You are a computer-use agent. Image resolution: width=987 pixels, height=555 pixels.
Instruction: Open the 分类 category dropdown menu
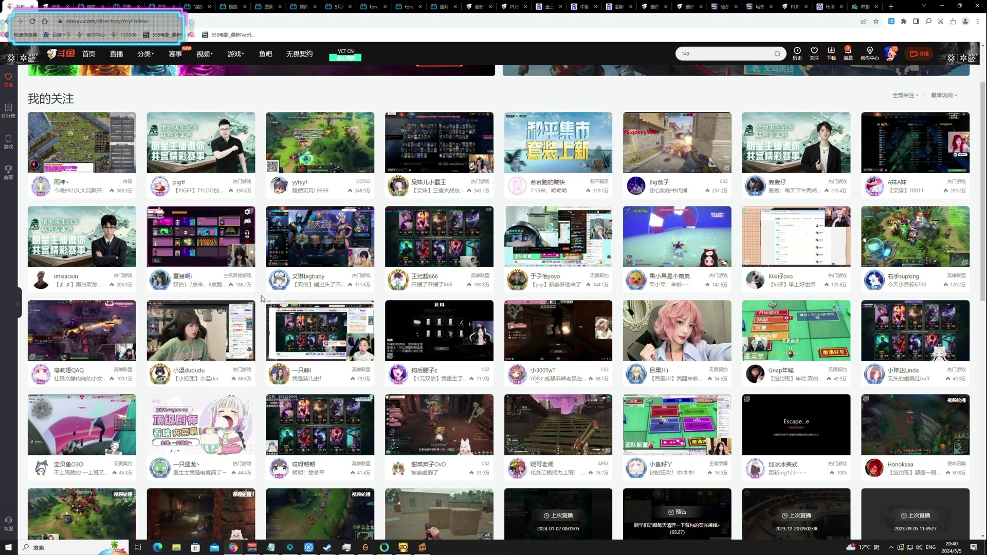coord(145,54)
